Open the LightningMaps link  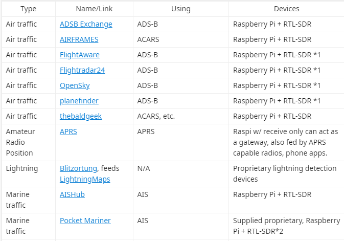point(85,179)
